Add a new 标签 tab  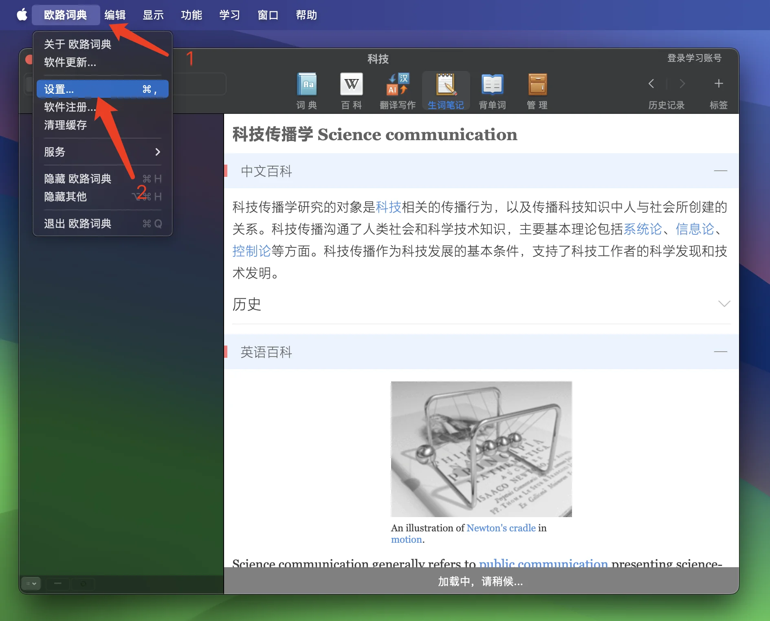(x=719, y=84)
